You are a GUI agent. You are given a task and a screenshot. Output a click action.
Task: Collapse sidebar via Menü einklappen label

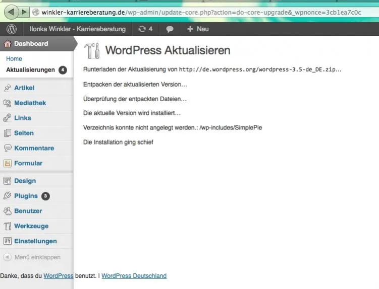(37, 257)
